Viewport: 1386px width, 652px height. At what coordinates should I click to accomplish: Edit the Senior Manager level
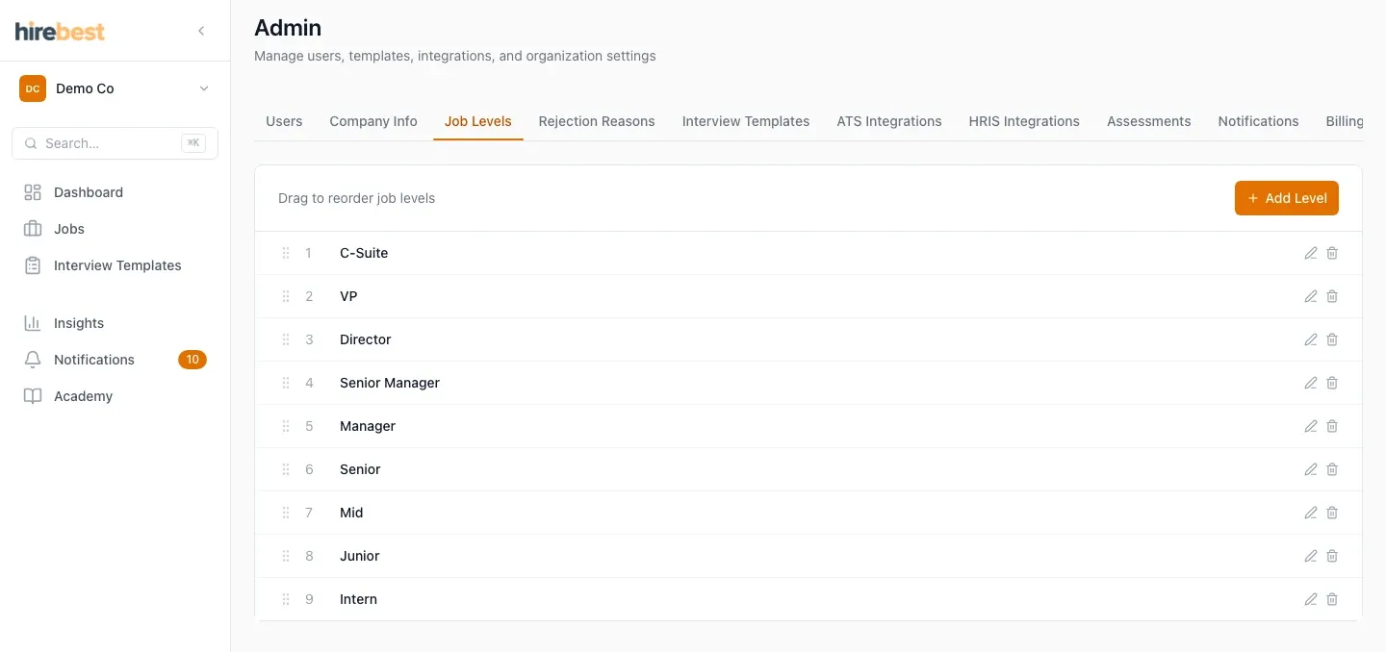click(x=1310, y=383)
